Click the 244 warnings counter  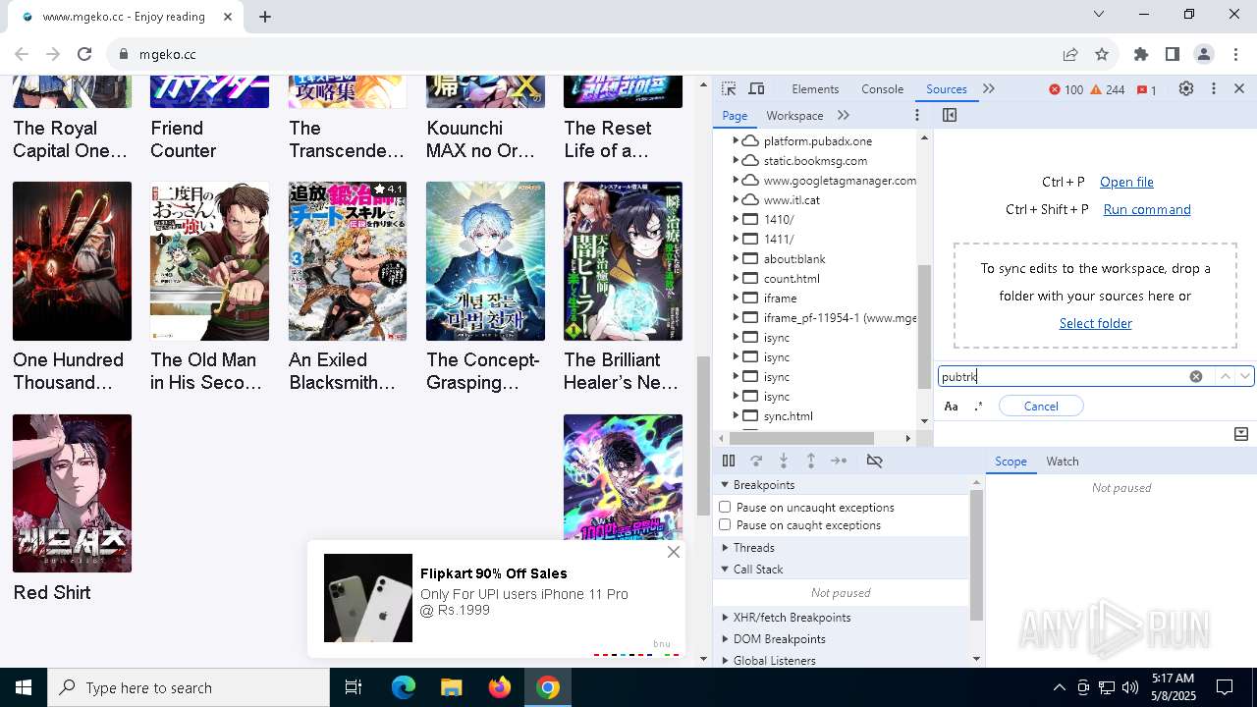coord(1108,89)
